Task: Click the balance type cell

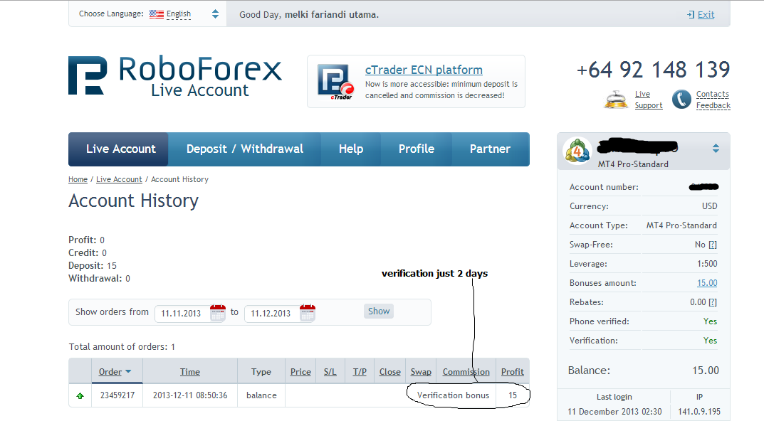Action: pyautogui.click(x=261, y=395)
